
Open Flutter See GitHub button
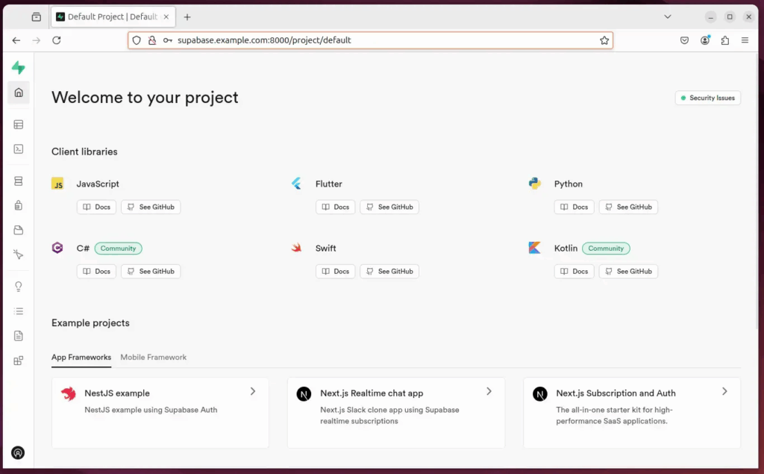[389, 208]
